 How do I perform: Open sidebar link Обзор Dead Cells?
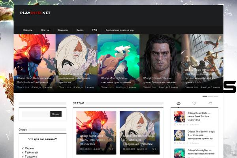click(199, 117)
